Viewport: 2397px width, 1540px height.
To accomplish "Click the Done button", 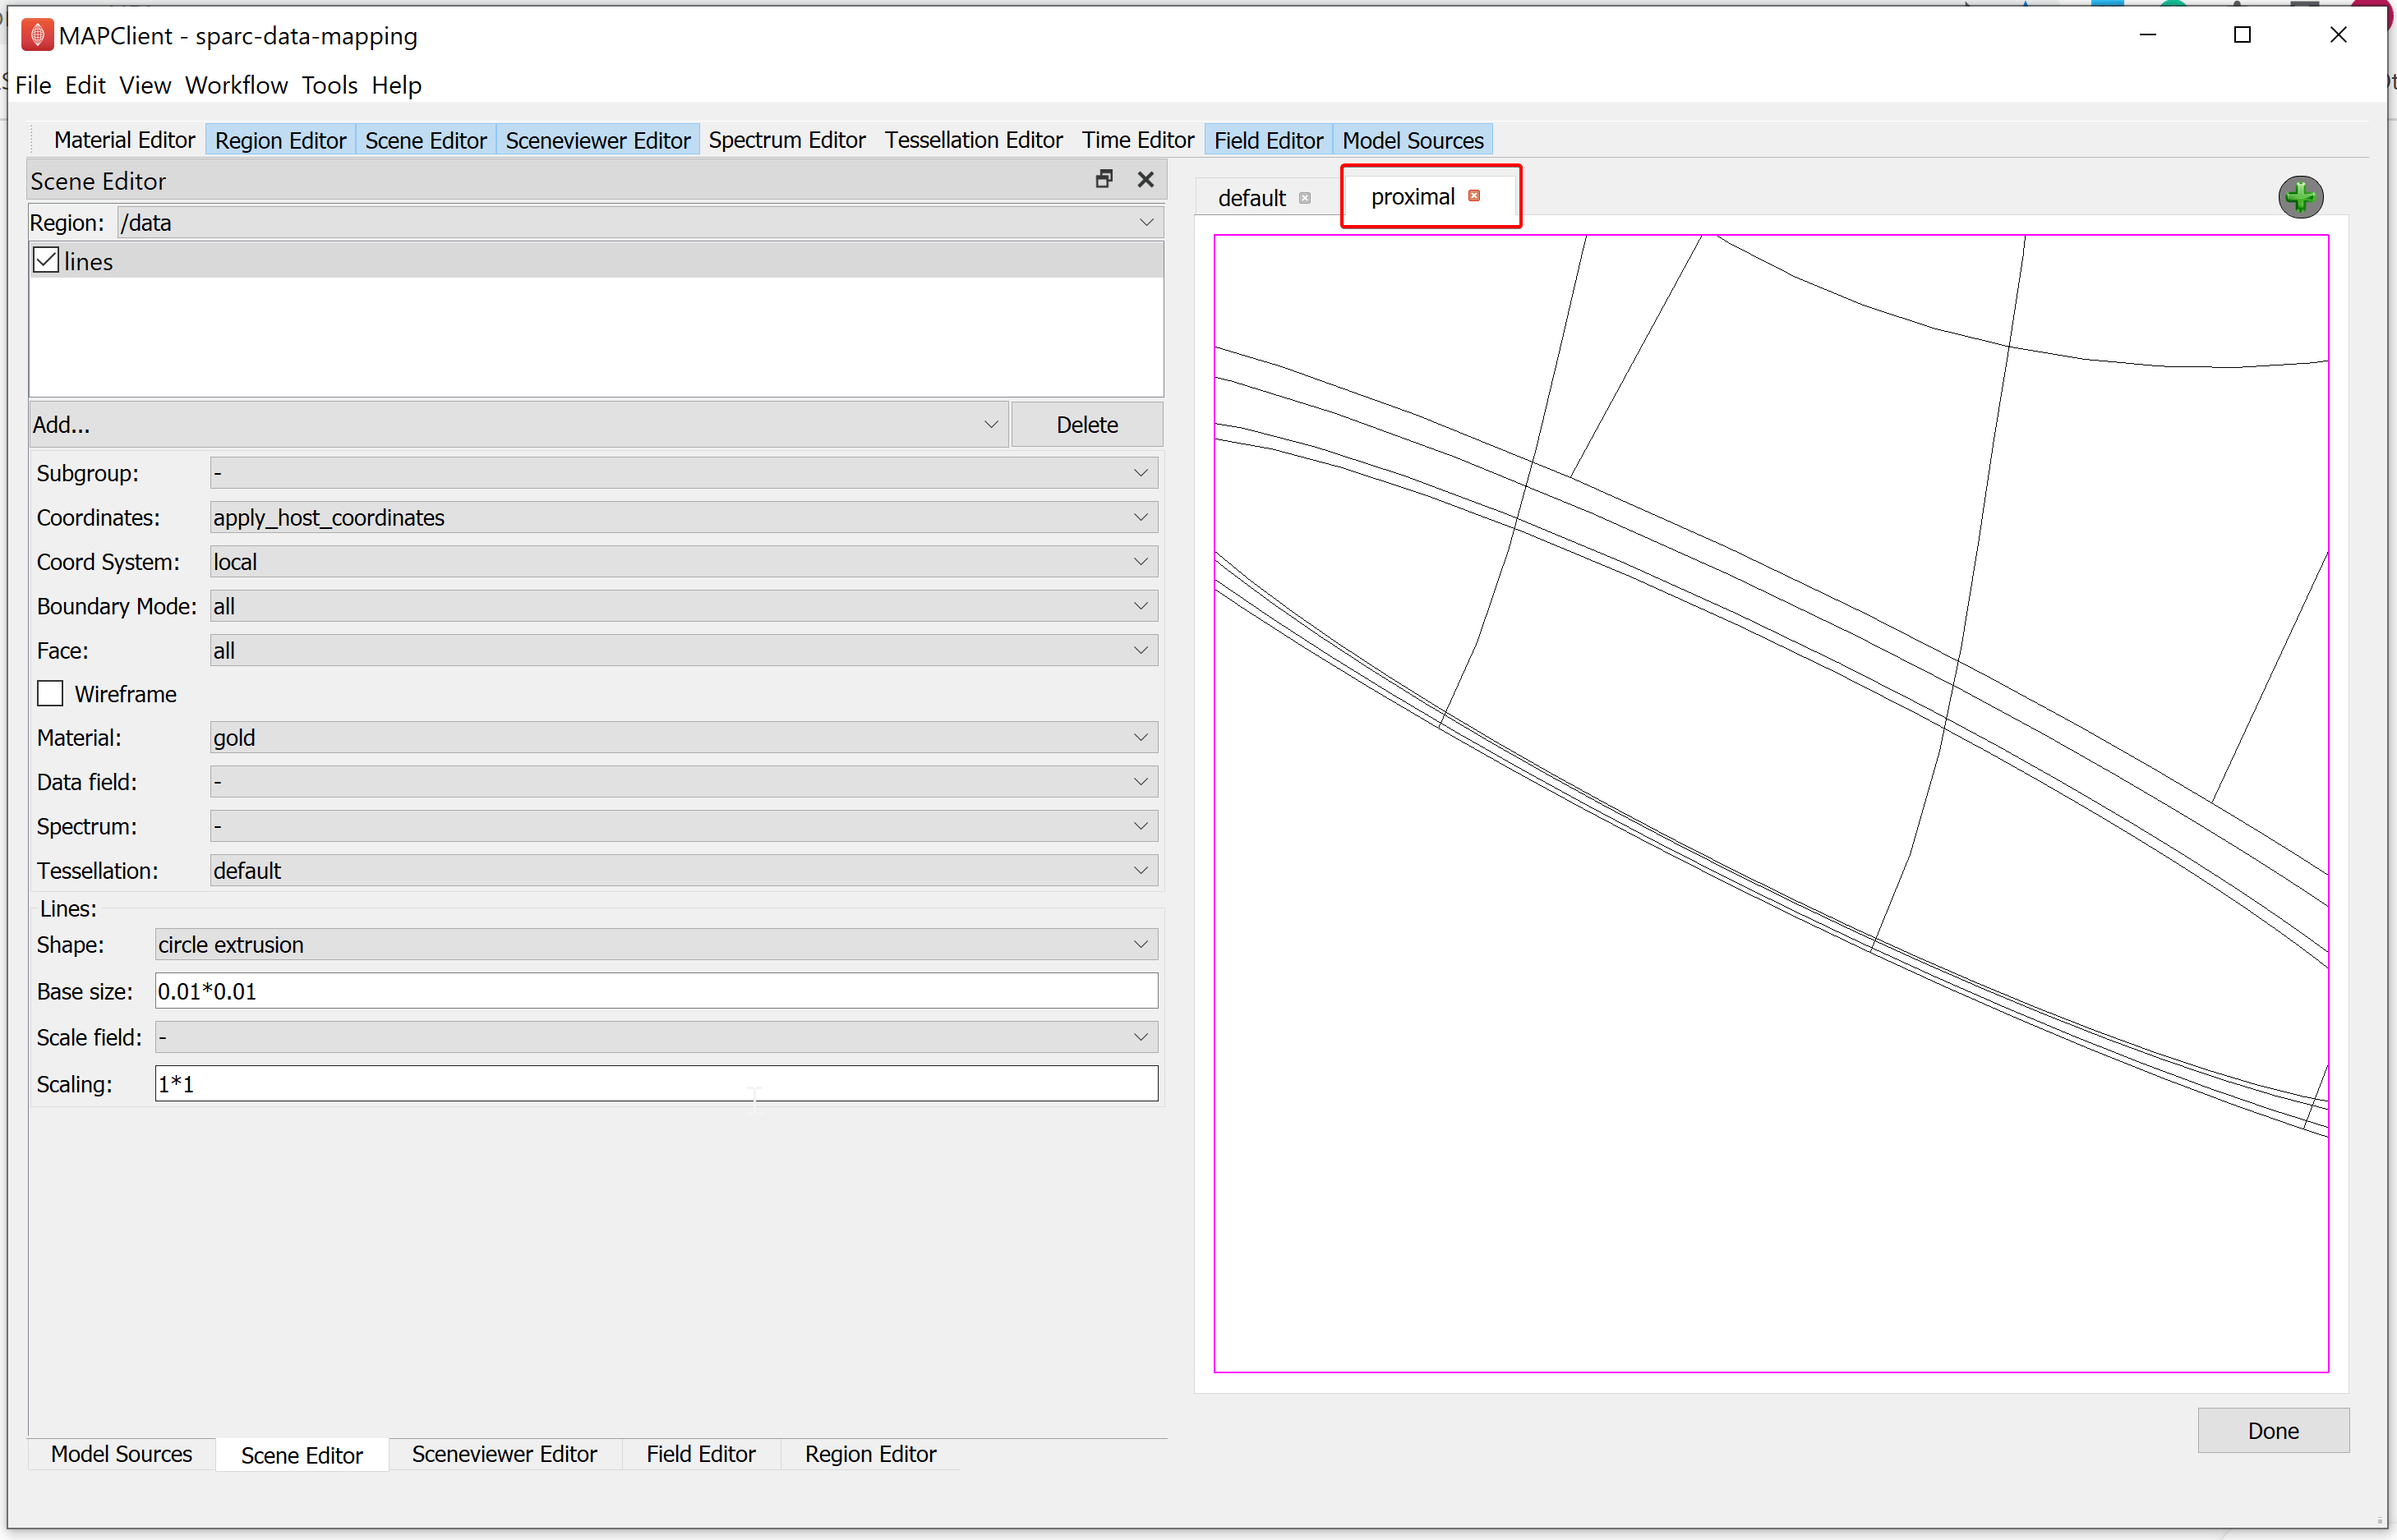I will 2272,1431.
